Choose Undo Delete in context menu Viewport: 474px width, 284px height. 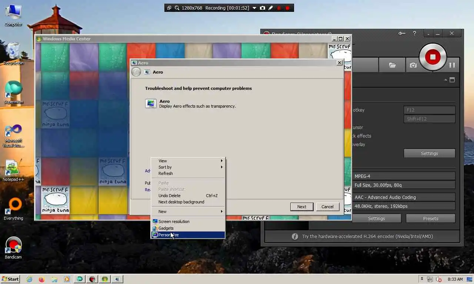point(188,196)
